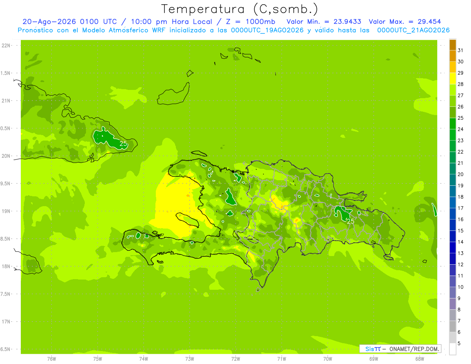Click the '0000UTC_21AGO2026' valid-until time
This screenshot has width=471, height=364.
[x=413, y=30]
